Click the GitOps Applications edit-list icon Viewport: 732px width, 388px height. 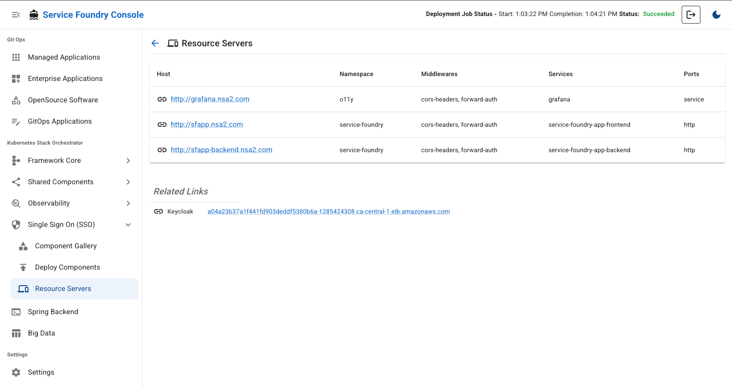click(x=16, y=121)
